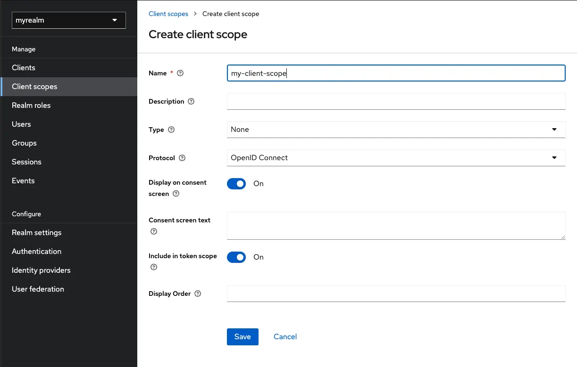Open help for Include in token scope
This screenshot has width=577, height=367.
coord(153,267)
